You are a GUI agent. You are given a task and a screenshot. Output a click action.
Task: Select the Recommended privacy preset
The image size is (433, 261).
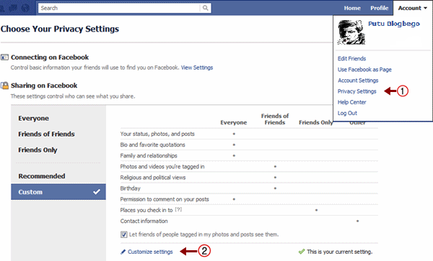tap(42, 176)
